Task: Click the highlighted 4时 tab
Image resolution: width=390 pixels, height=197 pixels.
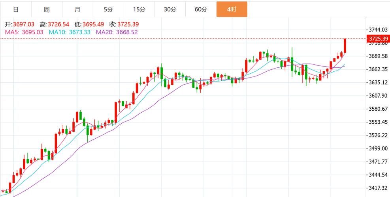Action: [x=232, y=9]
